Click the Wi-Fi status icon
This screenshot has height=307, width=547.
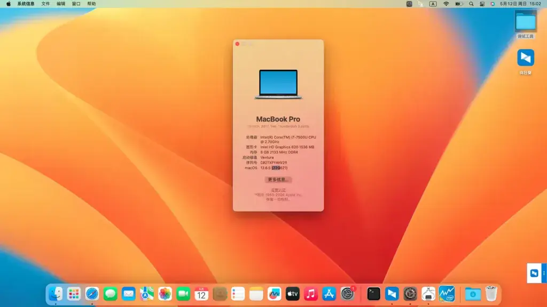pyautogui.click(x=446, y=4)
